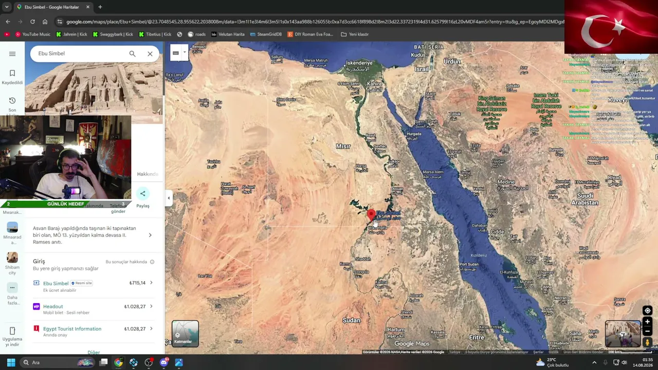Open the taskbar clock and calendar

643,362
